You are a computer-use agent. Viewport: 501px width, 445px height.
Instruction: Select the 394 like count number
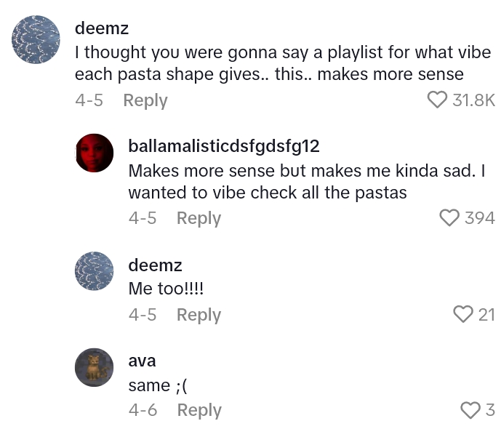point(479,218)
